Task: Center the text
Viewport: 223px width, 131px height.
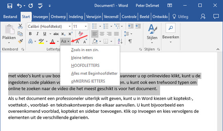Action: click(102, 34)
